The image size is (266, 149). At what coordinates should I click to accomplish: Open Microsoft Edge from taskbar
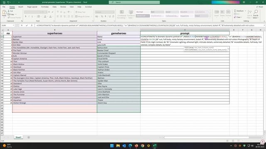130,146
